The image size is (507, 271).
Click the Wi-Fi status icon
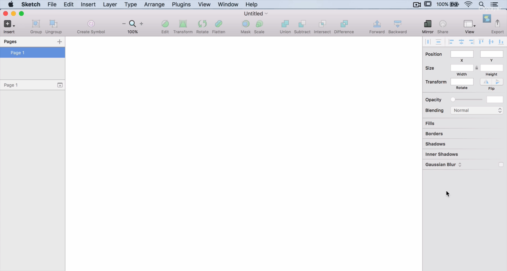468,4
